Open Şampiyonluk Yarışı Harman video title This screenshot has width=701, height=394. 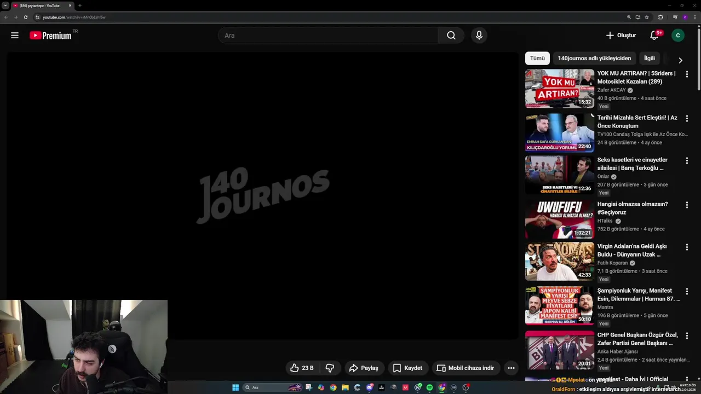639,294
